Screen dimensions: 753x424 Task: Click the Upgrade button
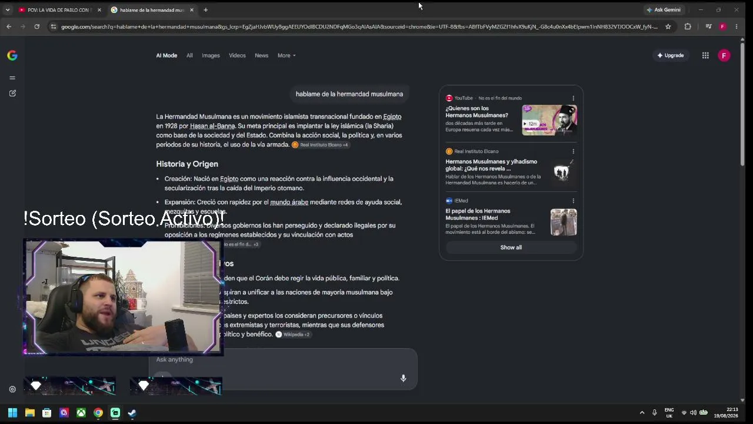[671, 55]
